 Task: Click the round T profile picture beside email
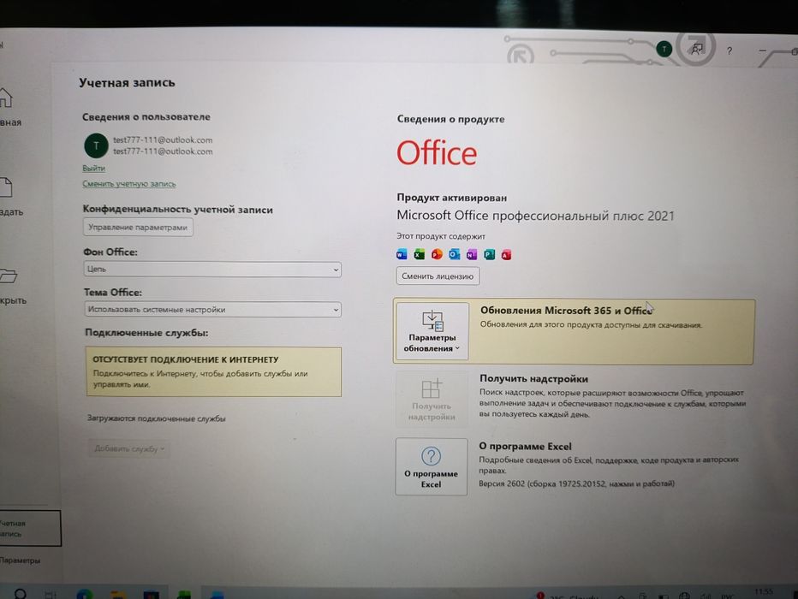[96, 145]
